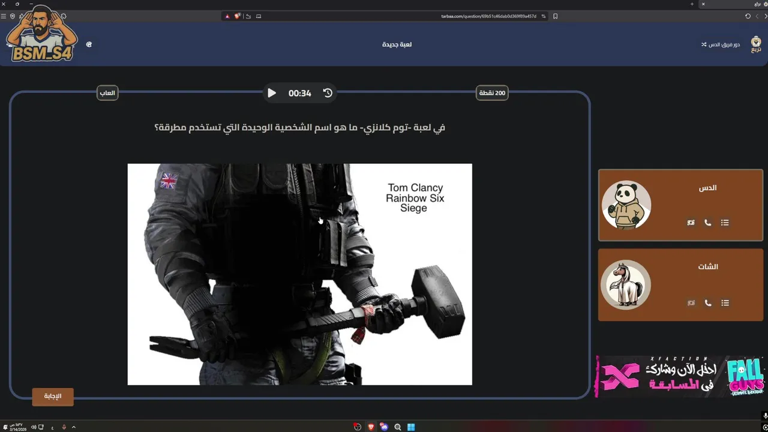This screenshot has height=432, width=768.
Task: Open the taskbar volume control
Action: 34,427
